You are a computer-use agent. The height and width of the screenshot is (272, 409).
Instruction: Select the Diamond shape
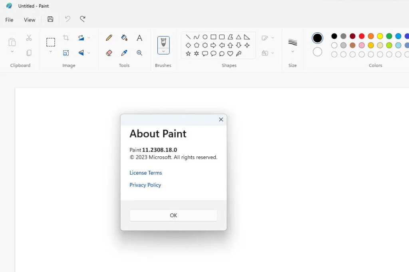click(x=188, y=45)
